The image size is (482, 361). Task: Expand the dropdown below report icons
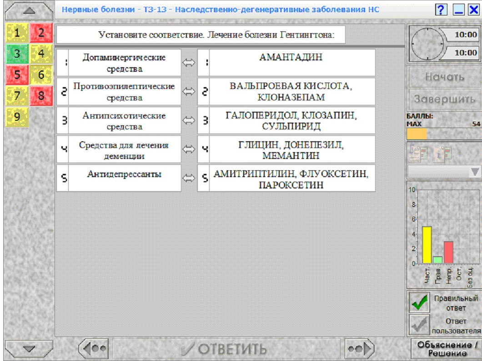click(x=475, y=172)
